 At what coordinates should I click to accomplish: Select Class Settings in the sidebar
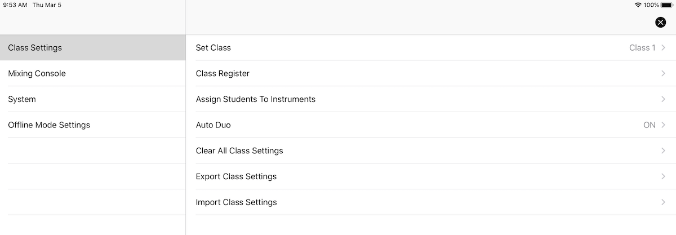pos(92,48)
